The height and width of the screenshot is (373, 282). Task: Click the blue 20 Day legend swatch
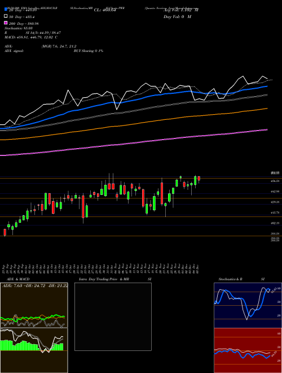coord(6,10)
